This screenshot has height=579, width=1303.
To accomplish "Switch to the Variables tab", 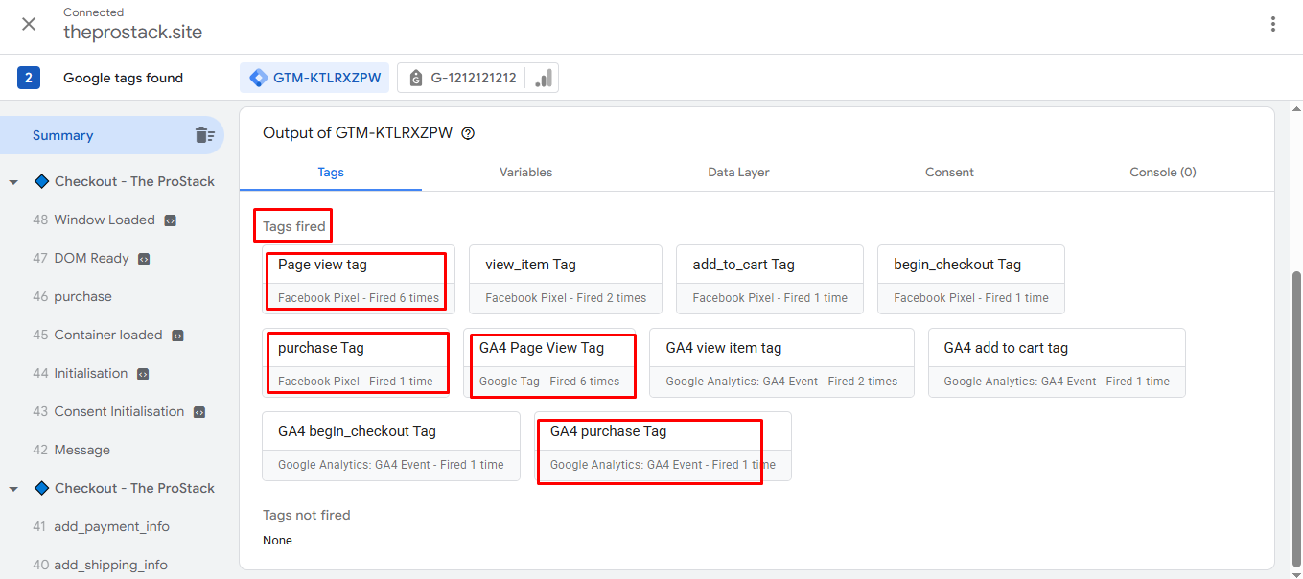I will tap(525, 173).
